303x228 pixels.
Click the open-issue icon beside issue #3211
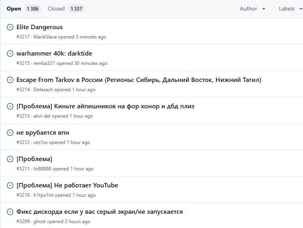(x=10, y=159)
